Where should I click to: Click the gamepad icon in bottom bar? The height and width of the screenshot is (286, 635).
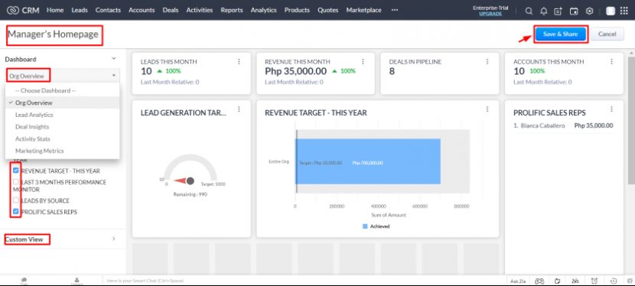[x=539, y=281]
